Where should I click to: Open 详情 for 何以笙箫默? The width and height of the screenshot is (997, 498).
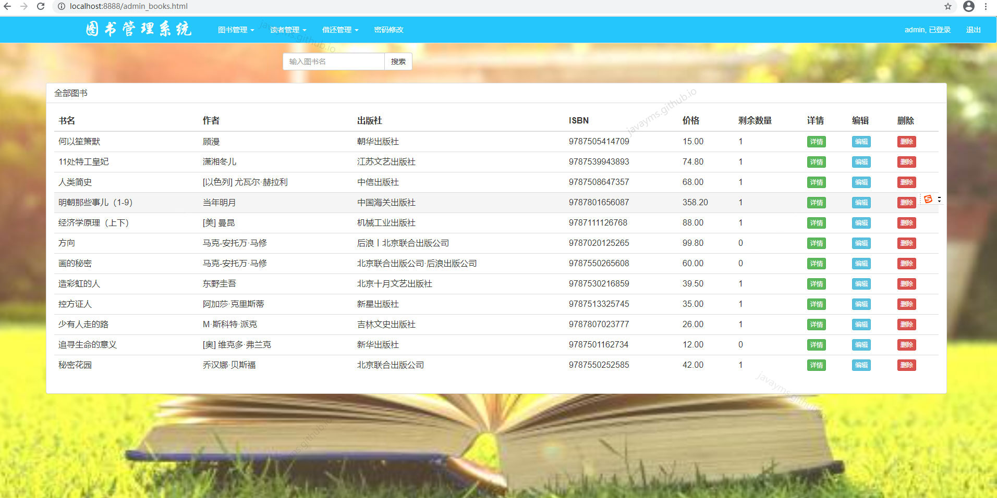[816, 141]
